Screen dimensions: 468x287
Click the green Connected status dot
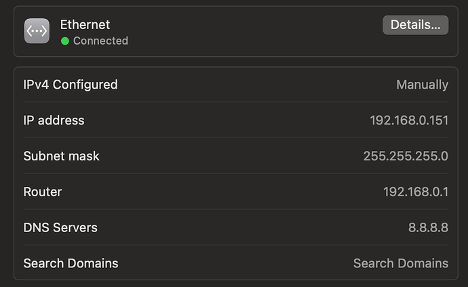coord(65,41)
